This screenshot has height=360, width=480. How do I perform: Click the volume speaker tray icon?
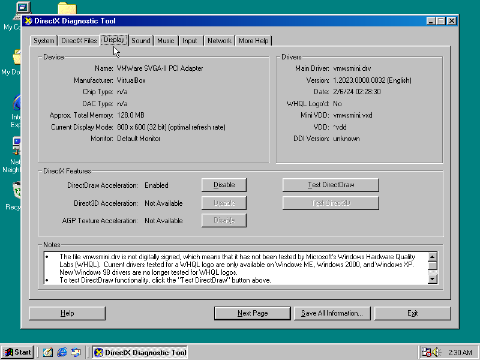[x=436, y=352]
